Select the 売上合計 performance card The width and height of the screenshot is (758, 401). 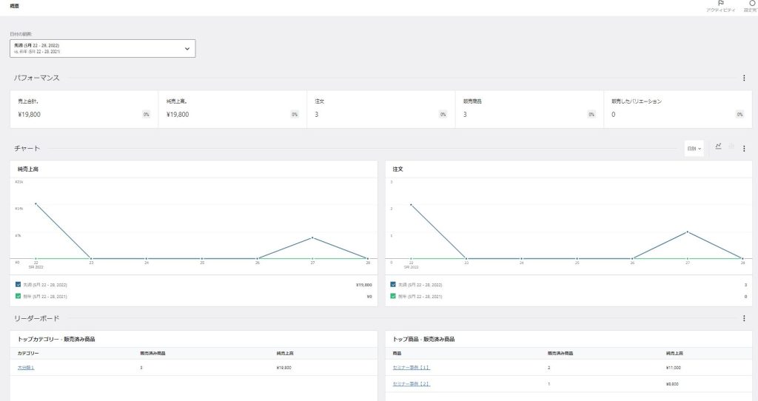84,109
